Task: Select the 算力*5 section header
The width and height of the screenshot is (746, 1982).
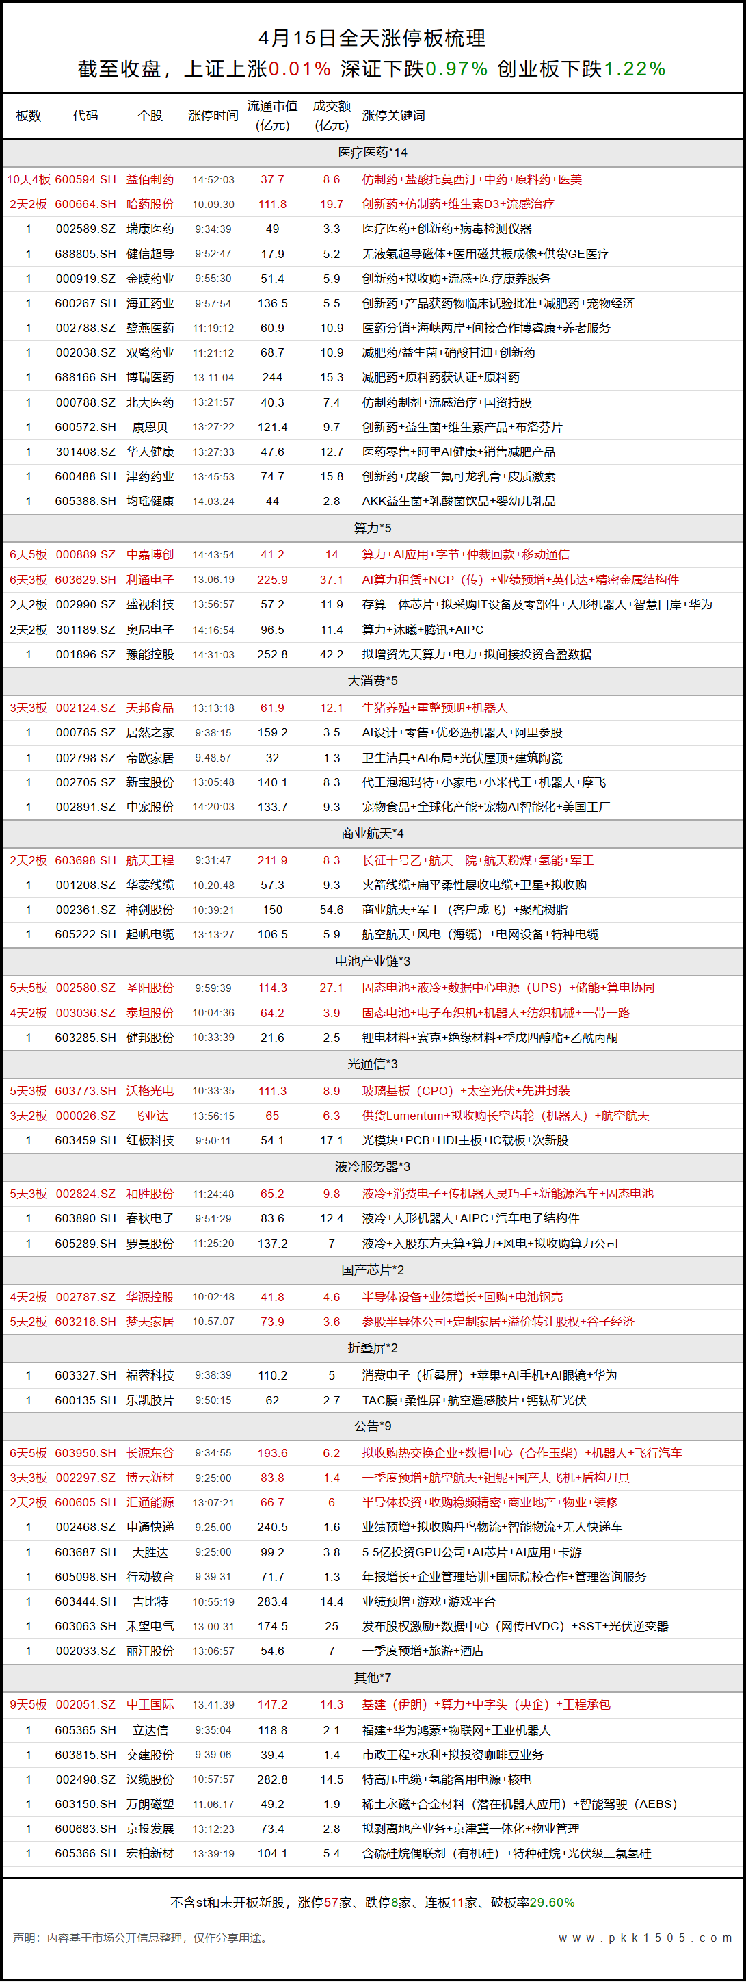Action: [x=372, y=528]
